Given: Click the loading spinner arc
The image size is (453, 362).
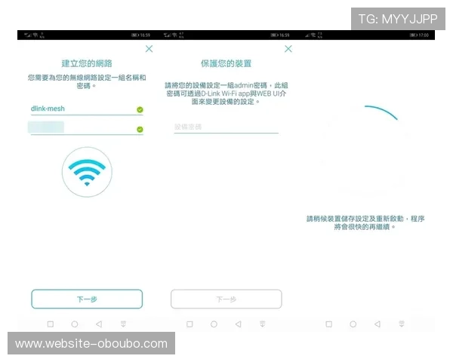Looking at the screenshot, I should pyautogui.click(x=381, y=112).
